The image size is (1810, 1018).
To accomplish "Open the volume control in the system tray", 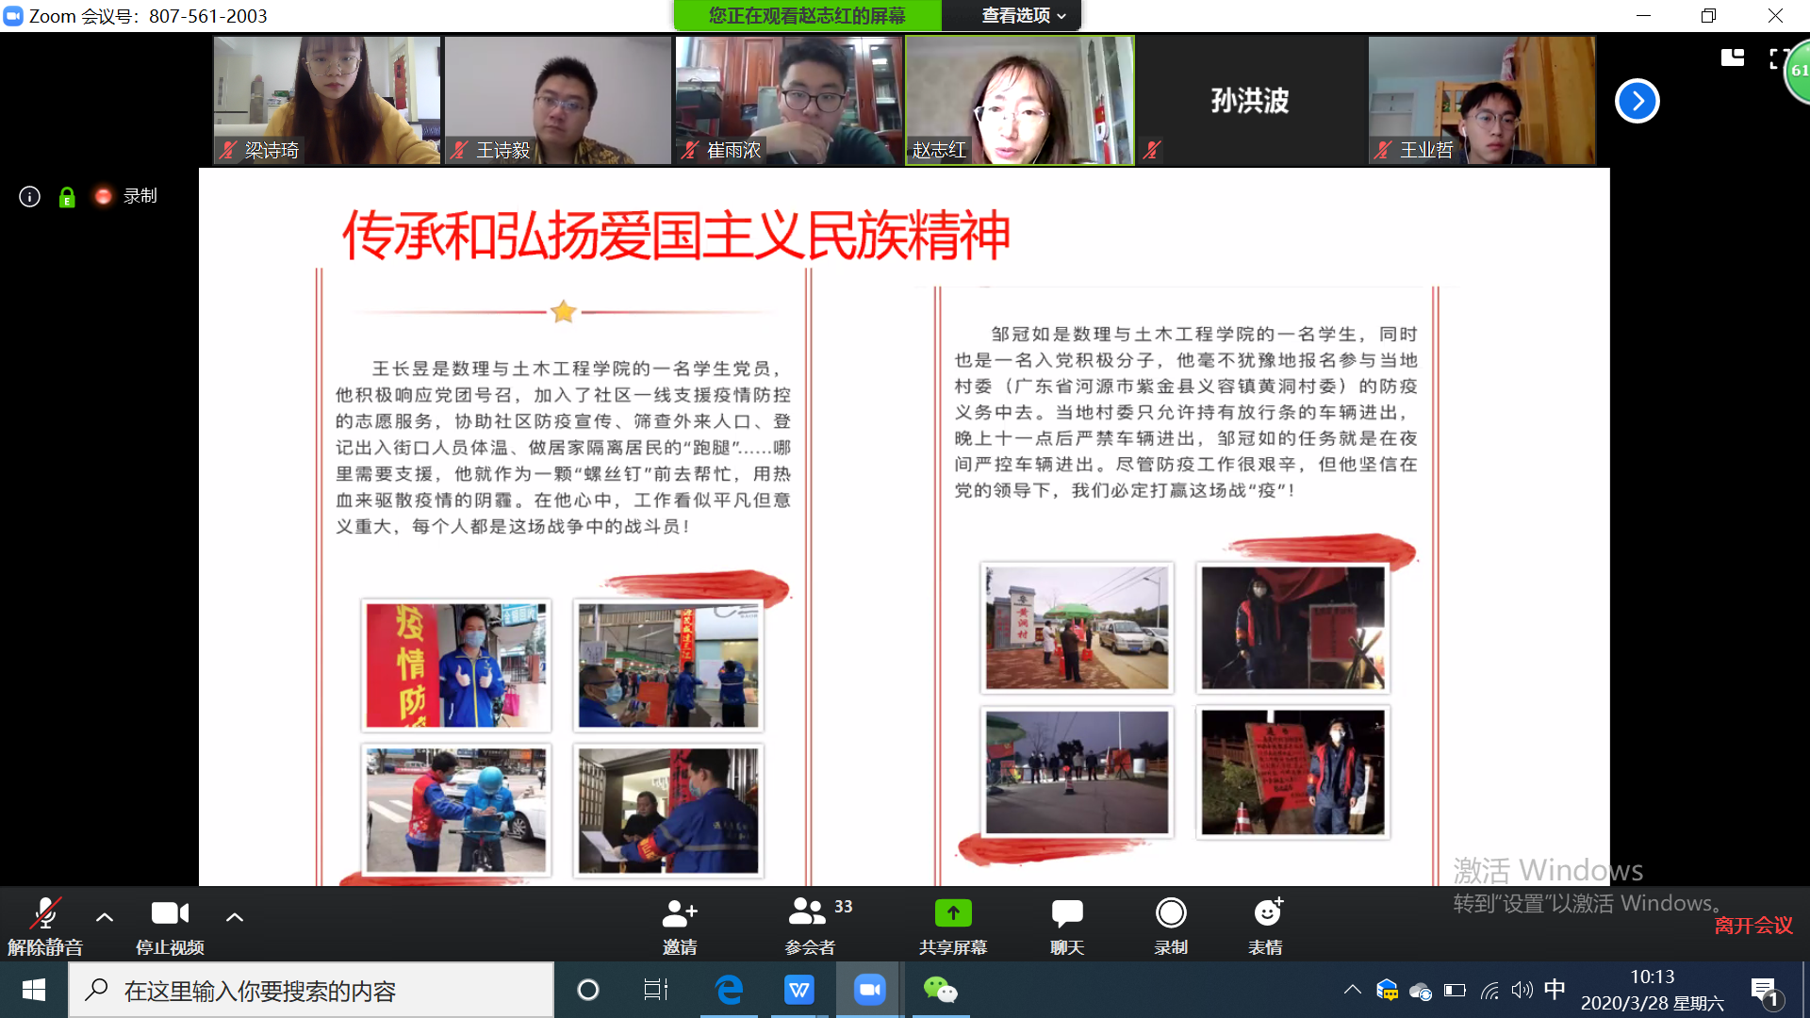I will click(1522, 990).
